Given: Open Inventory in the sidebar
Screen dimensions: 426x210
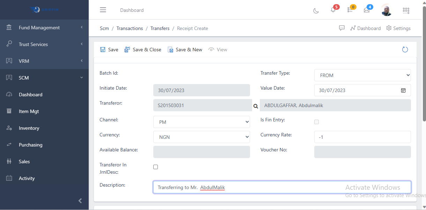Looking at the screenshot, I should point(29,128).
